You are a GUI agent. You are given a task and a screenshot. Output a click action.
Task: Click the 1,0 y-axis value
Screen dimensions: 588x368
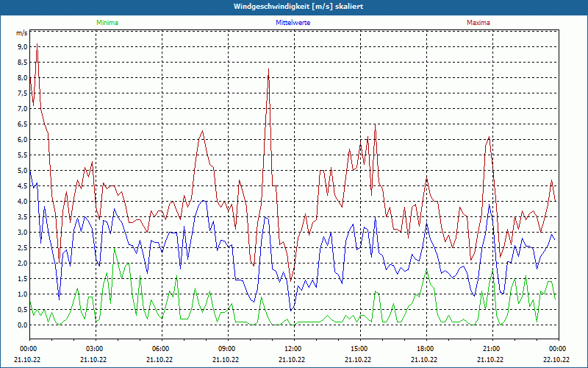[23, 294]
